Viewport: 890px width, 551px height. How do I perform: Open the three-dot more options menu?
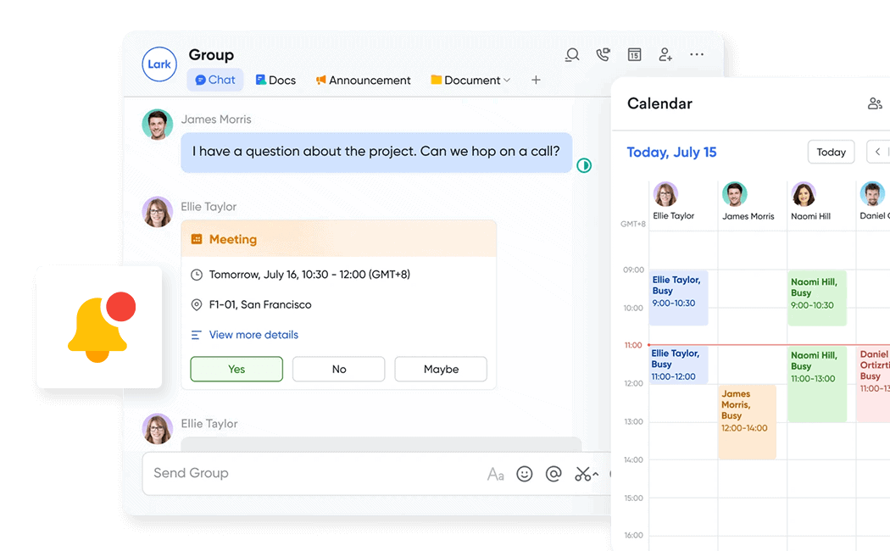[697, 55]
